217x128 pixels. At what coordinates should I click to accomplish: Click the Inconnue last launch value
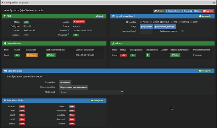(x=198, y=55)
